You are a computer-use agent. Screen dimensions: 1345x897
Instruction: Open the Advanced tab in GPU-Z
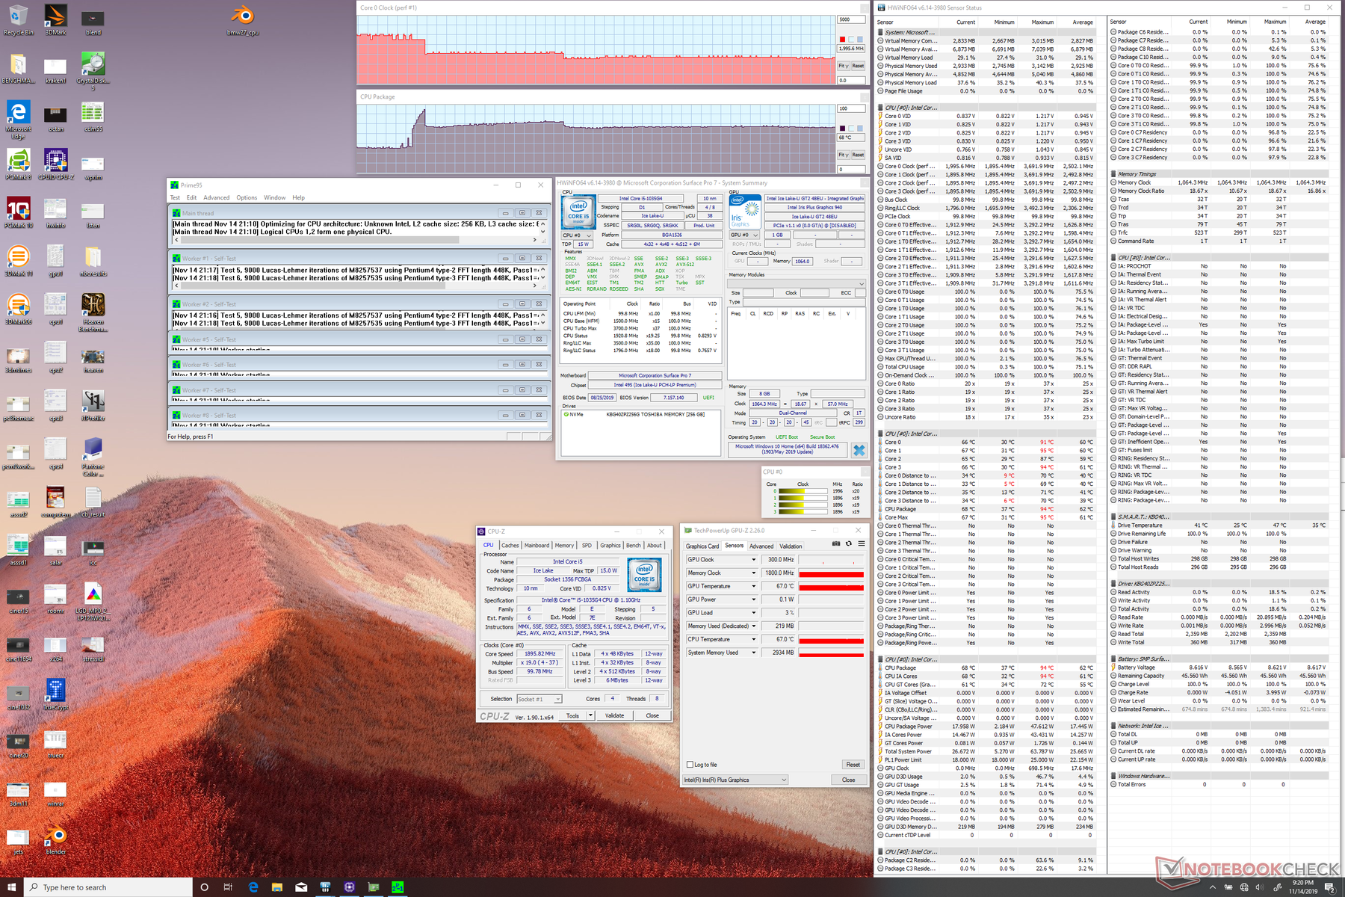point(761,546)
